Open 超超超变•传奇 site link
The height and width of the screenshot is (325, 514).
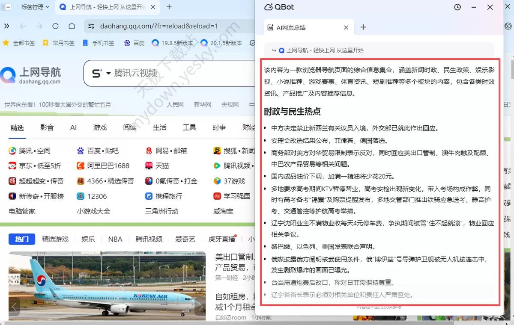click(36, 181)
